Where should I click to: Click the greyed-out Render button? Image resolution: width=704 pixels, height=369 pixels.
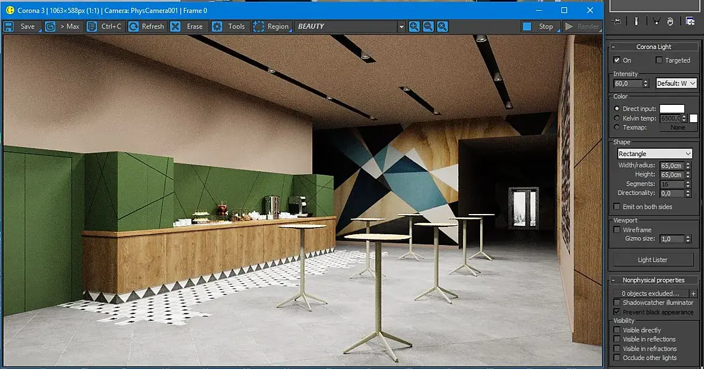point(582,26)
